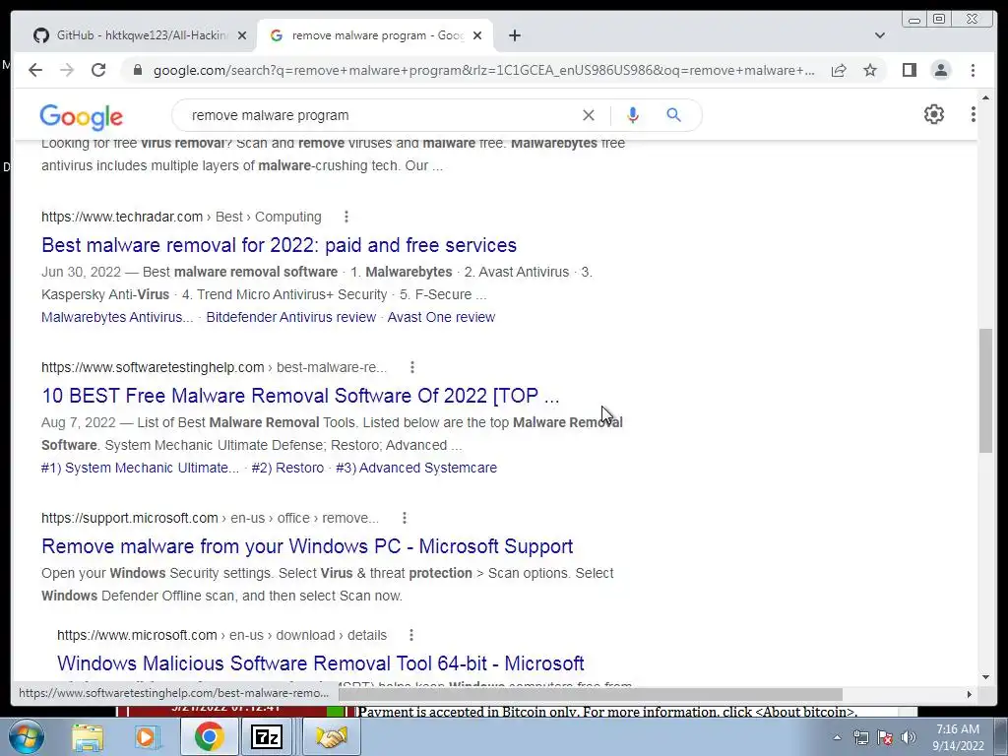Open #1) System Mechanic Ultimate sitelink
This screenshot has width=1008, height=756.
coord(140,468)
